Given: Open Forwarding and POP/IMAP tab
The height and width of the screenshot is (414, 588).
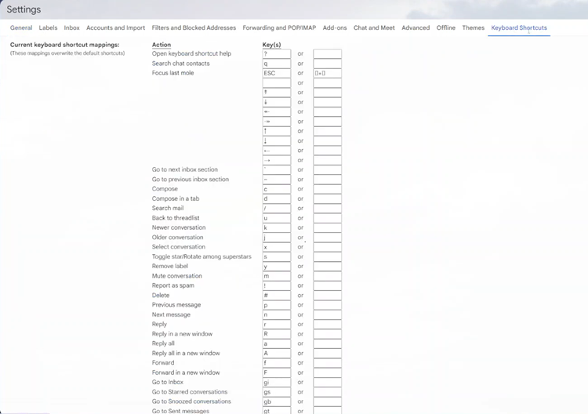Looking at the screenshot, I should pos(279,28).
